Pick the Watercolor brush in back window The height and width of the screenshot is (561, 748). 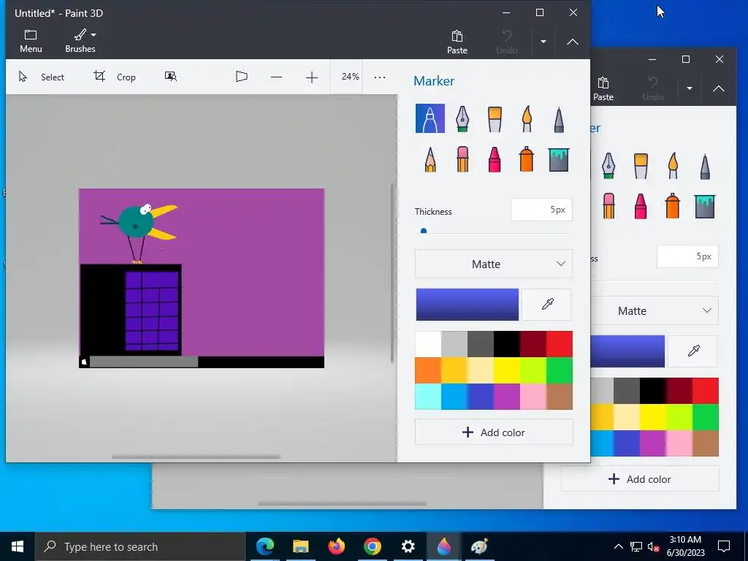point(673,165)
